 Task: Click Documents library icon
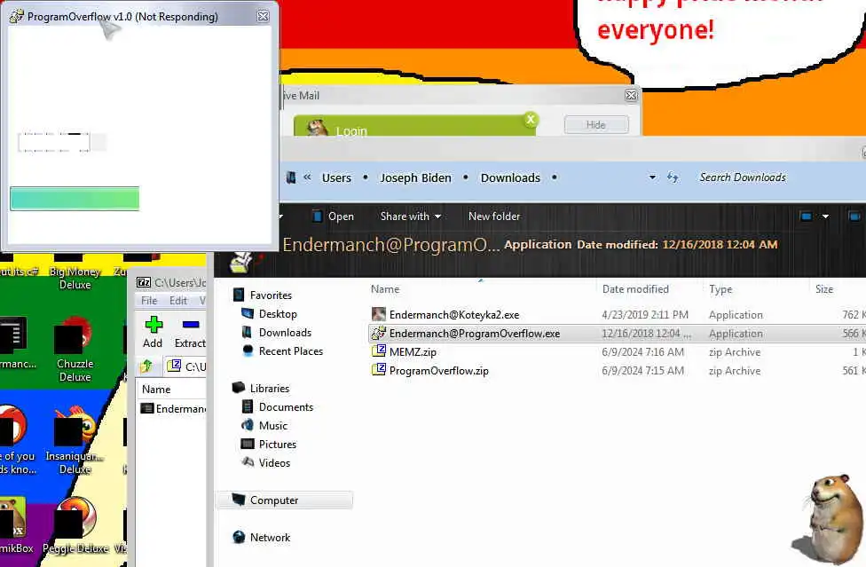point(248,407)
